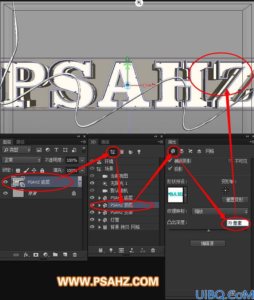The image size is (254, 300).
Task: Toggle visibility of 场景 row
Action: pyautogui.click(x=92, y=168)
